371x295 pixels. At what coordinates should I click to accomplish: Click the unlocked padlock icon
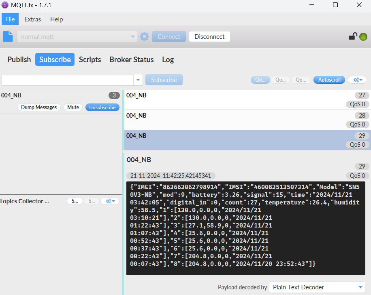click(353, 36)
